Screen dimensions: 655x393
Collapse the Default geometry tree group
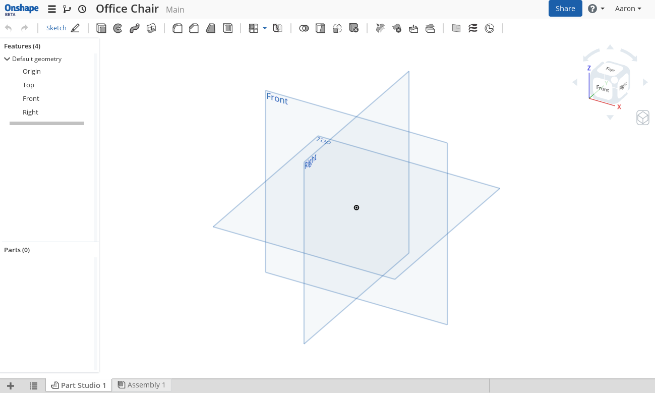[7, 59]
